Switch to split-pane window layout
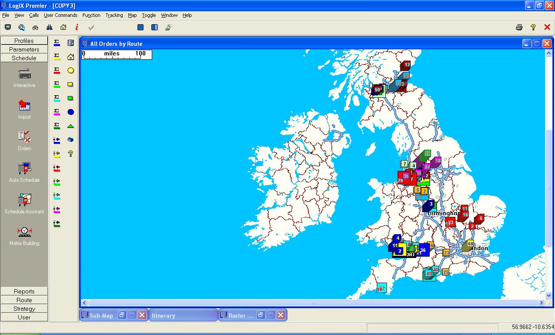The image size is (555, 335). click(154, 27)
